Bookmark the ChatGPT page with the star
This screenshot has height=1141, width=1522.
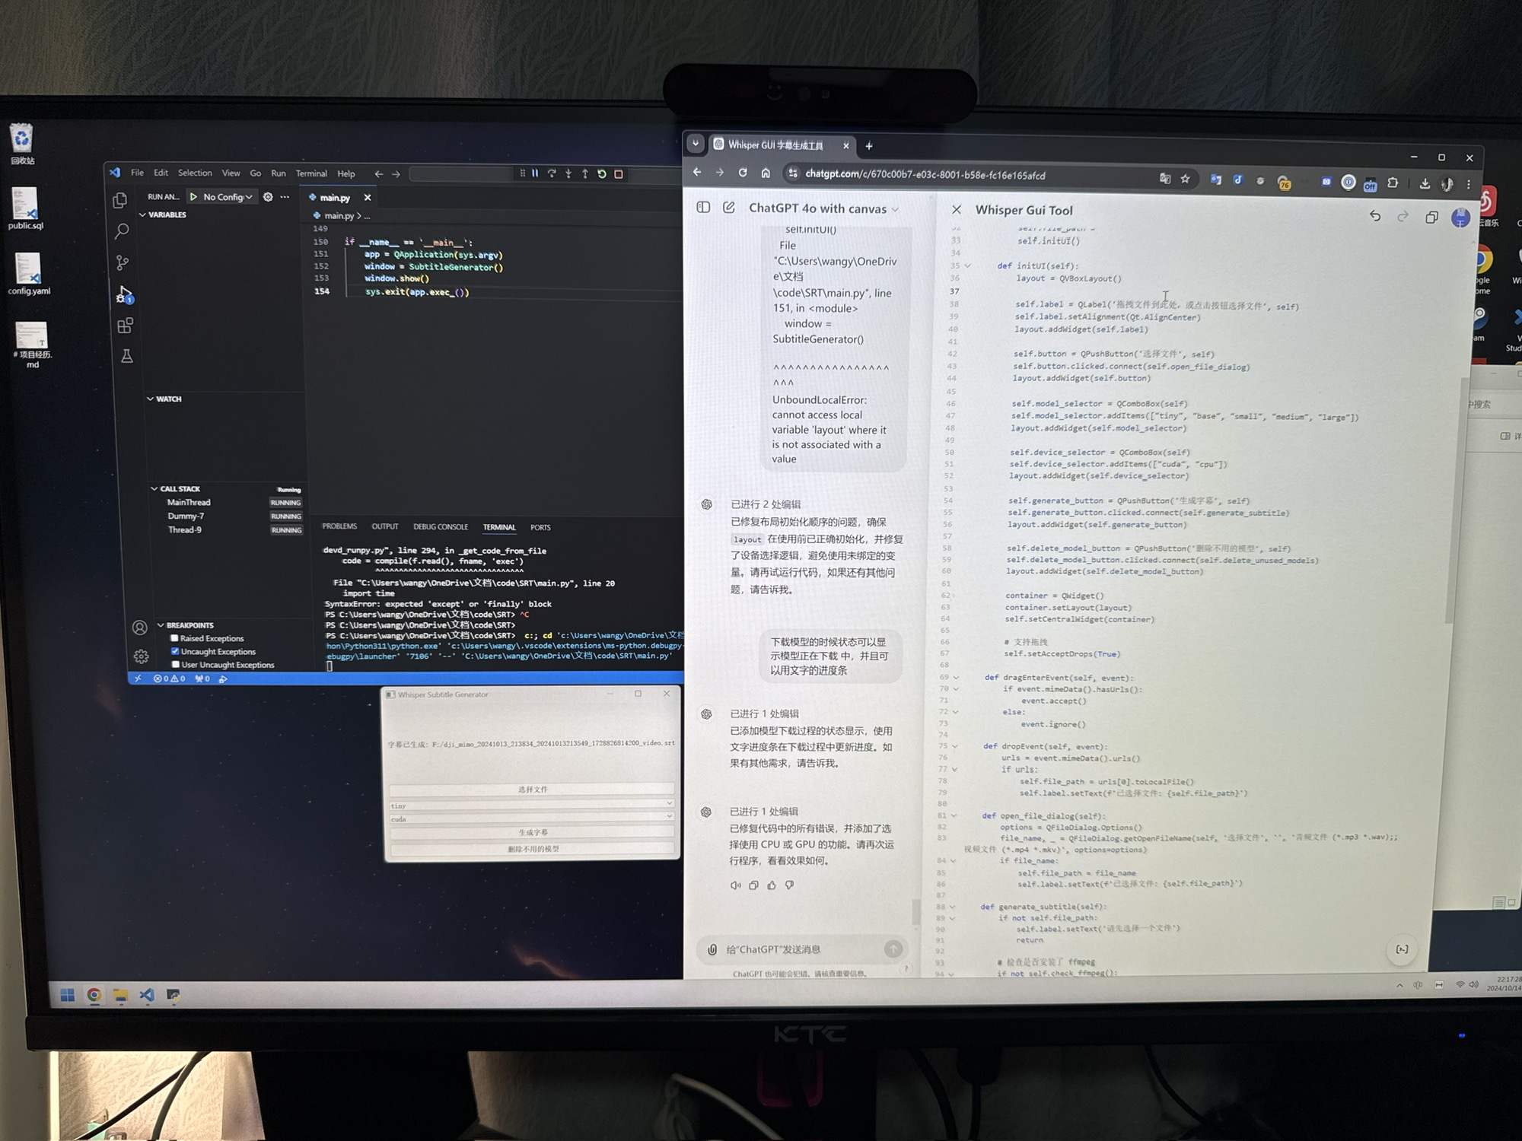[x=1185, y=179]
